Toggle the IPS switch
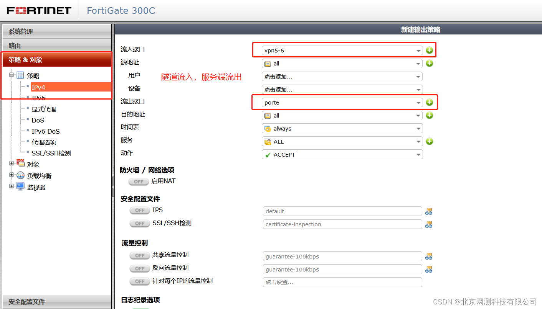The height and width of the screenshot is (309, 542). click(x=140, y=210)
